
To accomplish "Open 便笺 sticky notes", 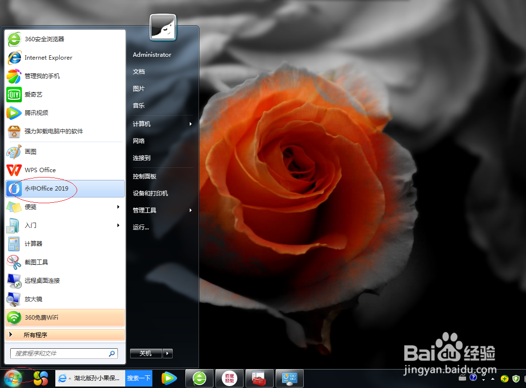I will [65, 207].
